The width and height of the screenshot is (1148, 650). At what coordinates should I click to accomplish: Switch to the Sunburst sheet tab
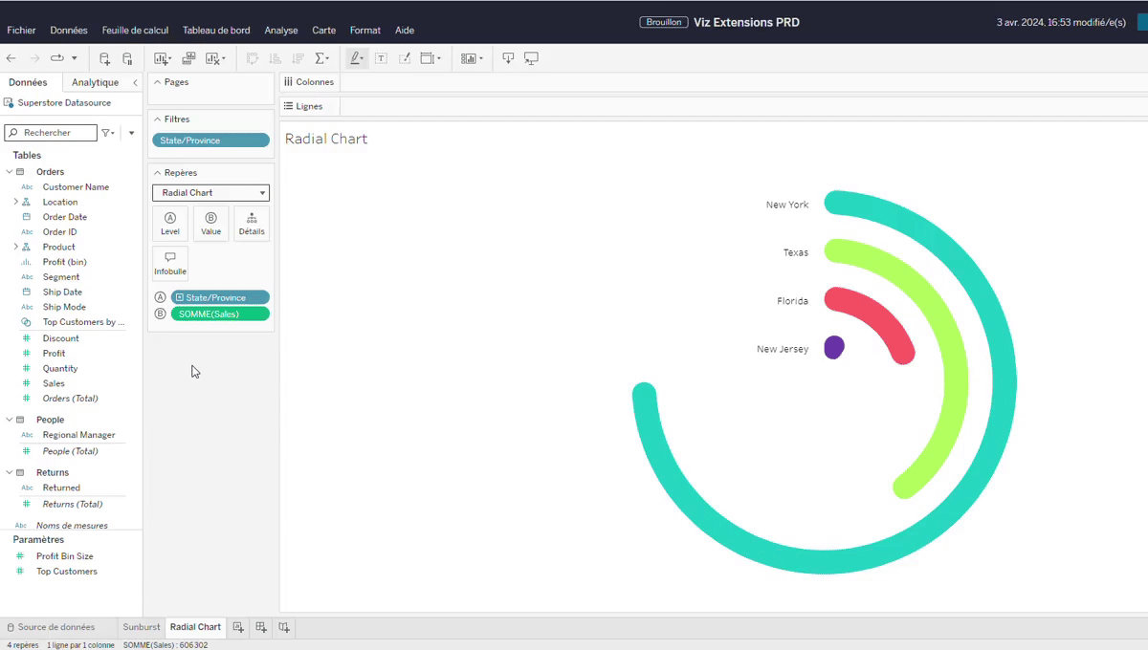pos(141,627)
